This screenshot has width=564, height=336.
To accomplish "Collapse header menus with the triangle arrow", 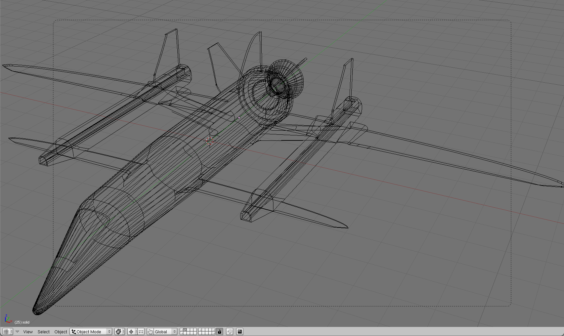I will (x=17, y=332).
